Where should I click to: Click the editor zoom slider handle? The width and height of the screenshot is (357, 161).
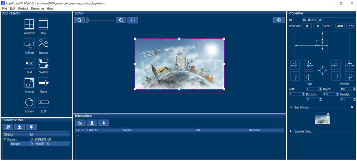pos(87,20)
